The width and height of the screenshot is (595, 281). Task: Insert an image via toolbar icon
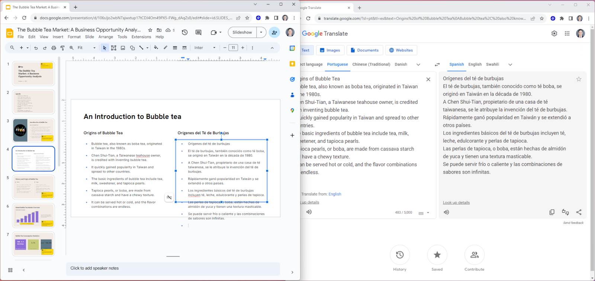click(x=123, y=48)
